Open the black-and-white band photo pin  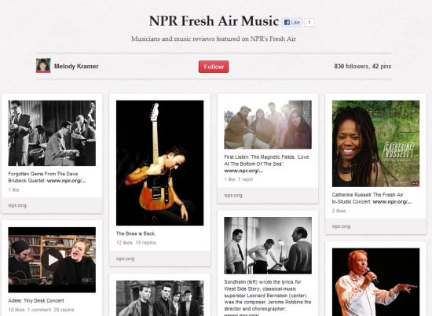[x=159, y=298]
